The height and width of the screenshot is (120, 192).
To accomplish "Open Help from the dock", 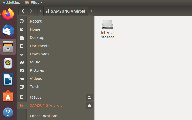I will click(8, 113).
